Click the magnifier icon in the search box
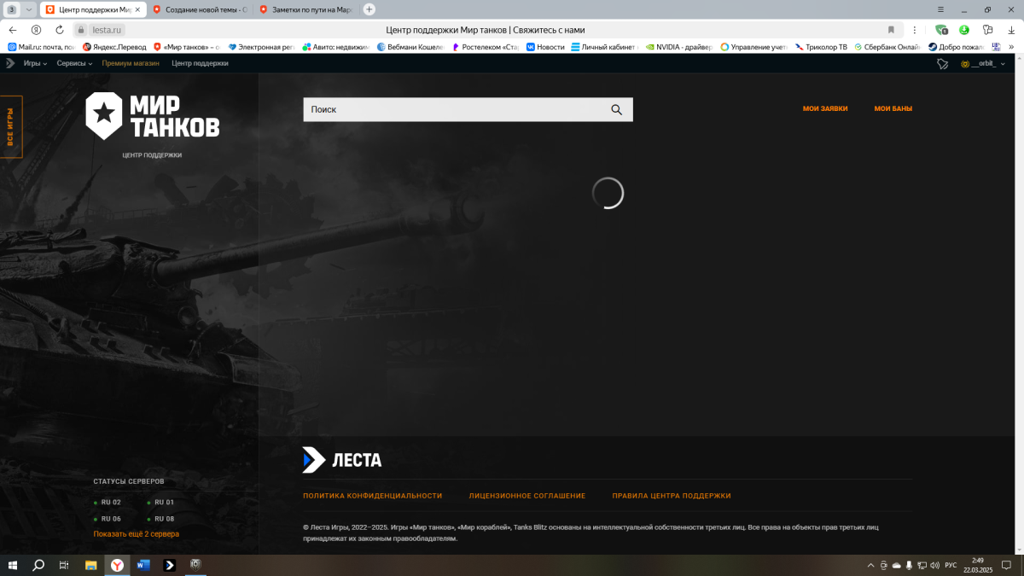The width and height of the screenshot is (1024, 576). click(617, 109)
